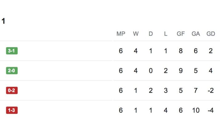Click the goal difference value -4
Viewport: 220px width, 132px height.
211,110
